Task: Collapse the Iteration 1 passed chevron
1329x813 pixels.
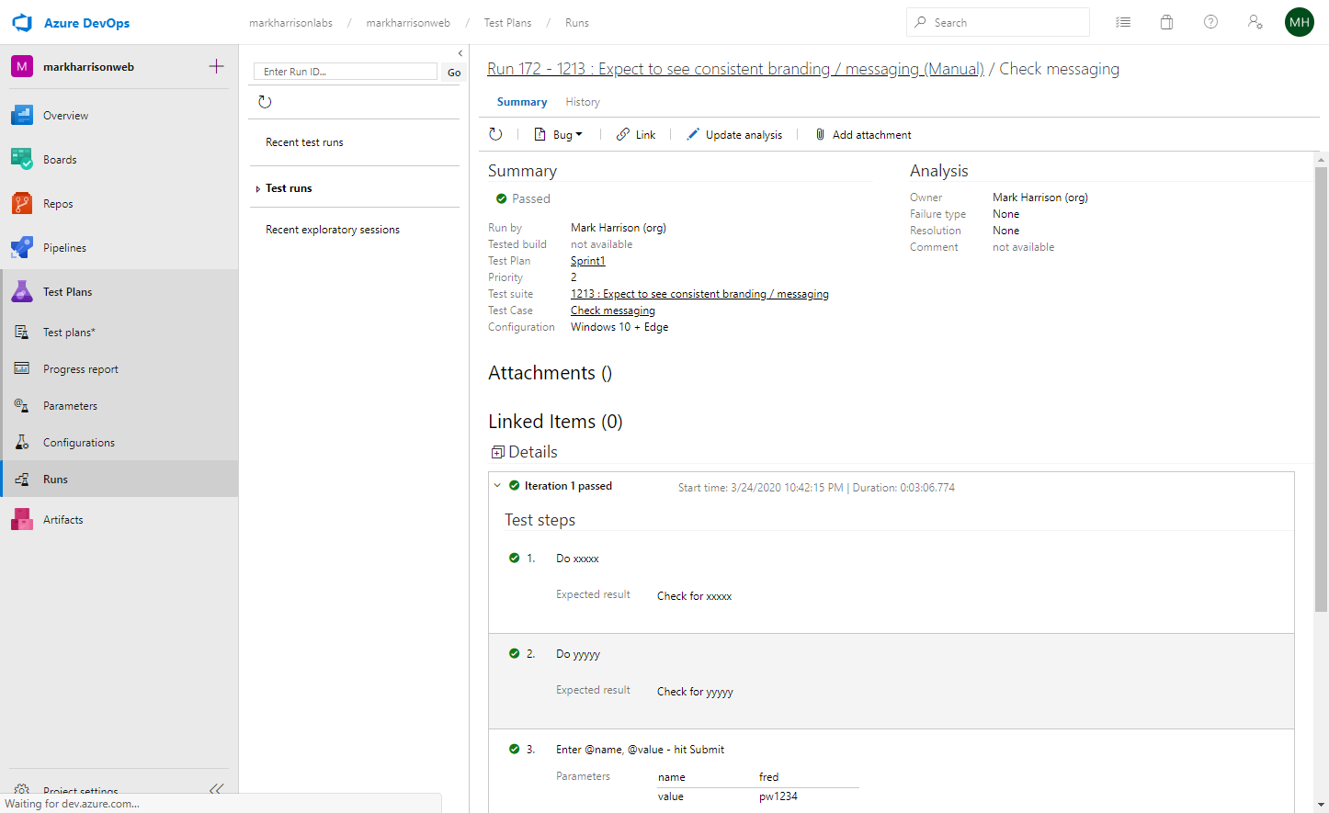Action: (x=497, y=486)
